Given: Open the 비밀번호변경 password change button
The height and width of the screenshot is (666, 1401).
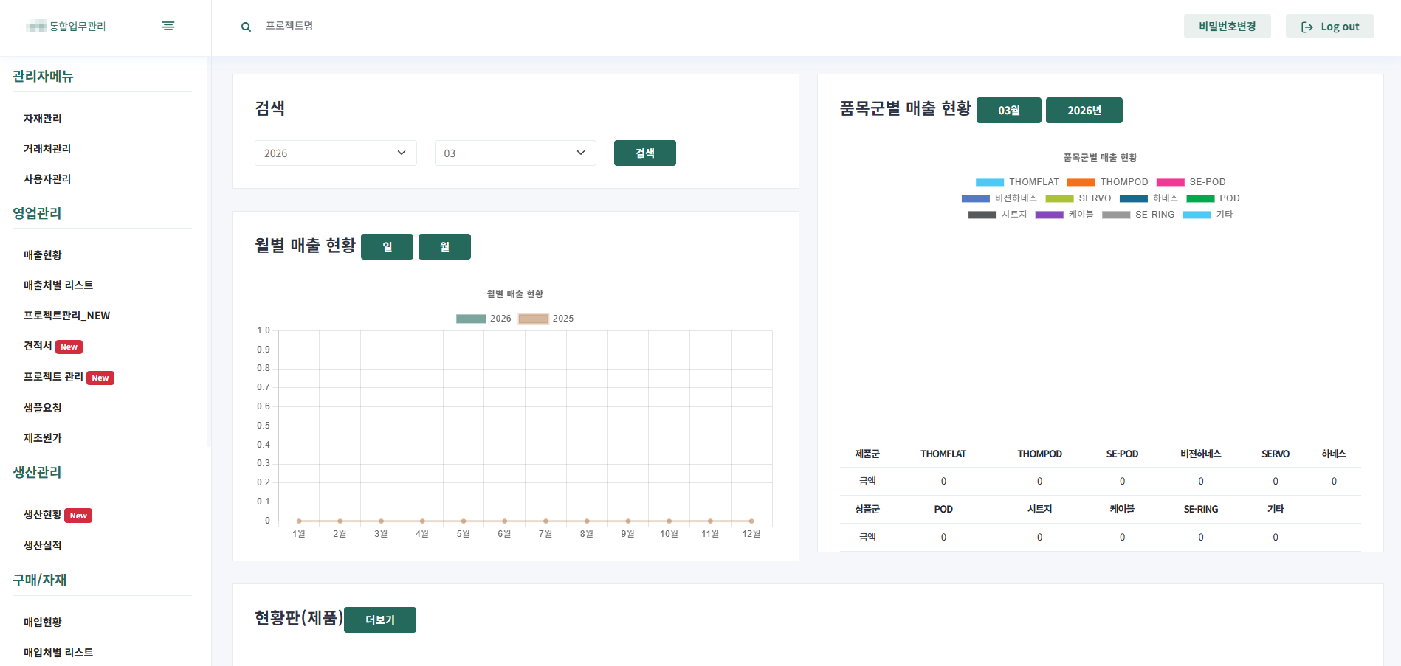Looking at the screenshot, I should 1227,25.
